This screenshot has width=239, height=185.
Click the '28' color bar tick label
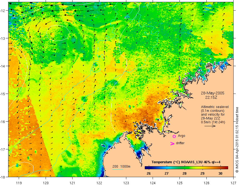(x=184, y=173)
